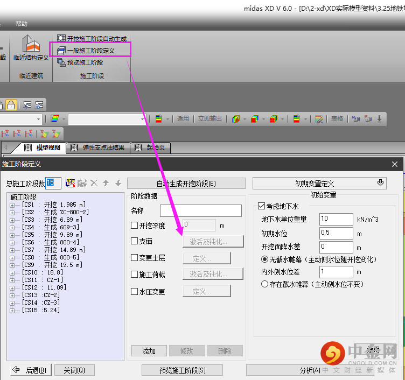
Task: Expand the CS7 开挖 14.89 m tree node
Action: (x=12, y=250)
